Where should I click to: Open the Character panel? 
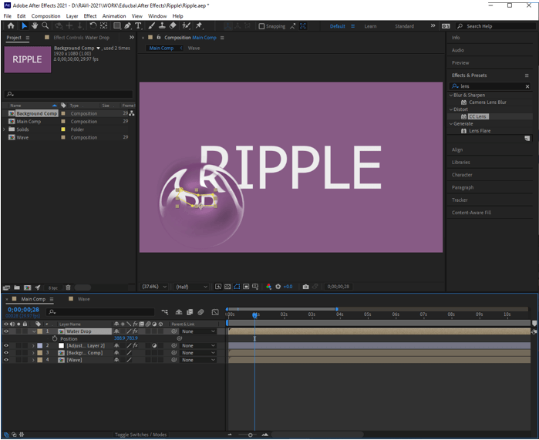pos(462,175)
